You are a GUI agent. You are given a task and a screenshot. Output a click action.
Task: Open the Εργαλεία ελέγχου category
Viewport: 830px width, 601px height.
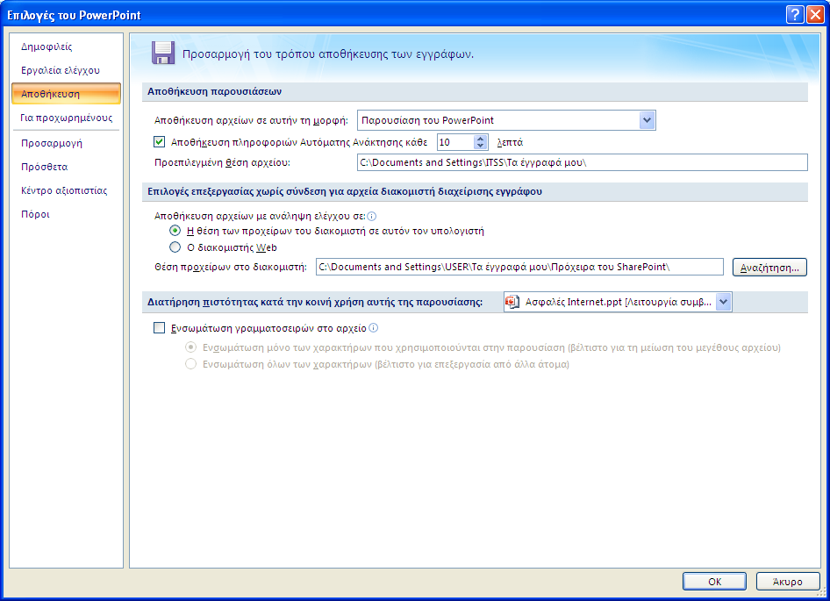(61, 70)
